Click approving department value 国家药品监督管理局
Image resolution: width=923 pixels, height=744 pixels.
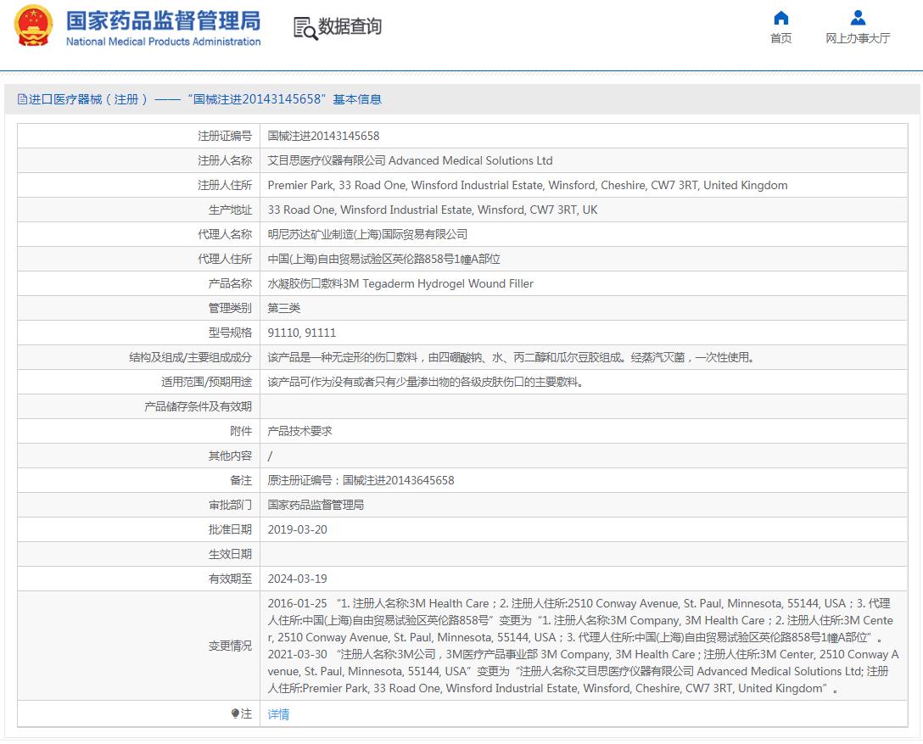[316, 505]
